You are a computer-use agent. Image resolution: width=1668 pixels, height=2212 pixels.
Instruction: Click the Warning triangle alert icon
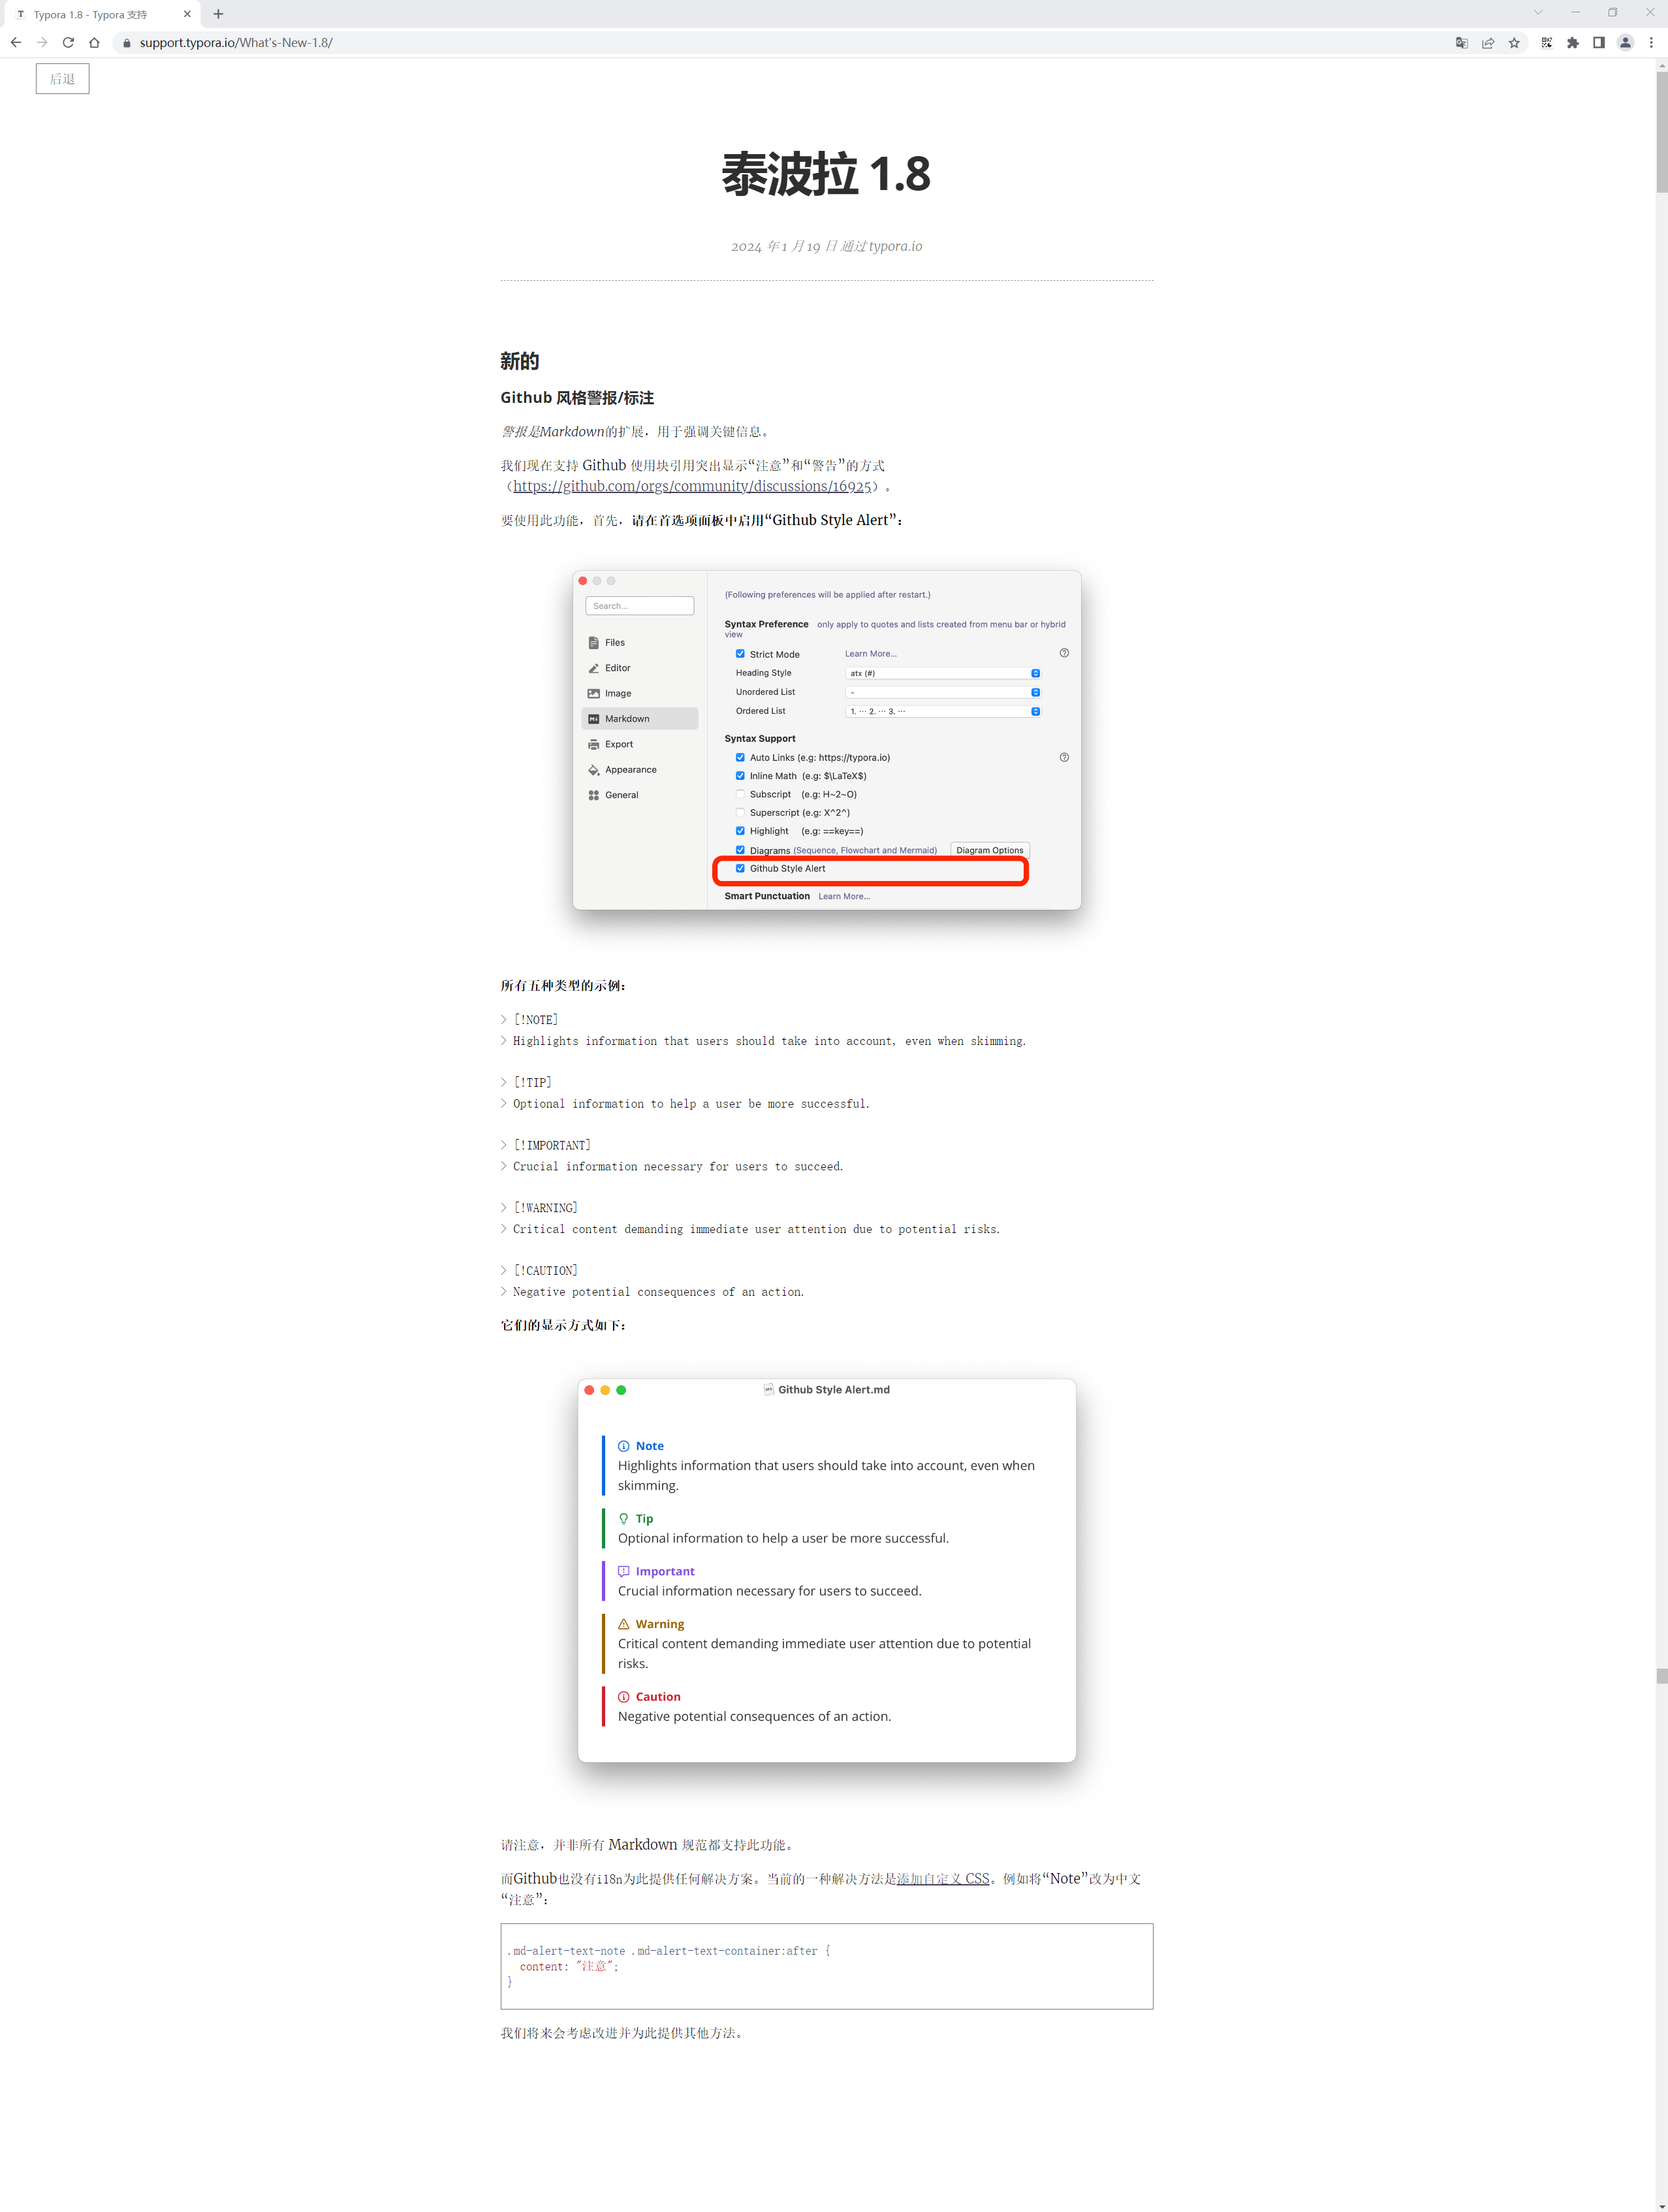coord(623,1624)
